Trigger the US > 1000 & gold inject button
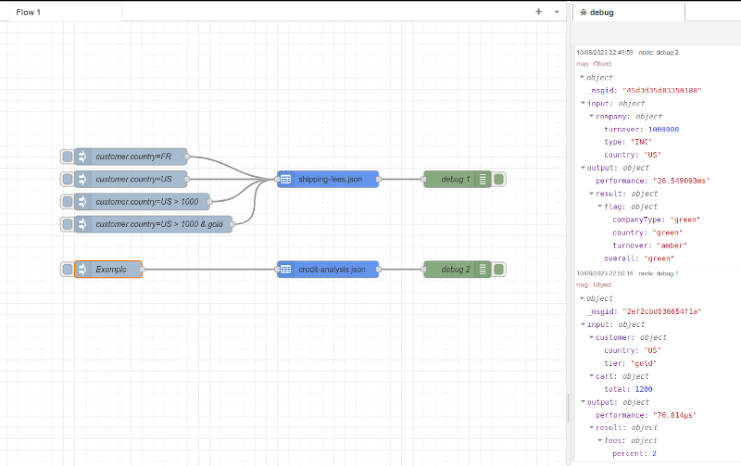This screenshot has width=741, height=466. (68, 224)
